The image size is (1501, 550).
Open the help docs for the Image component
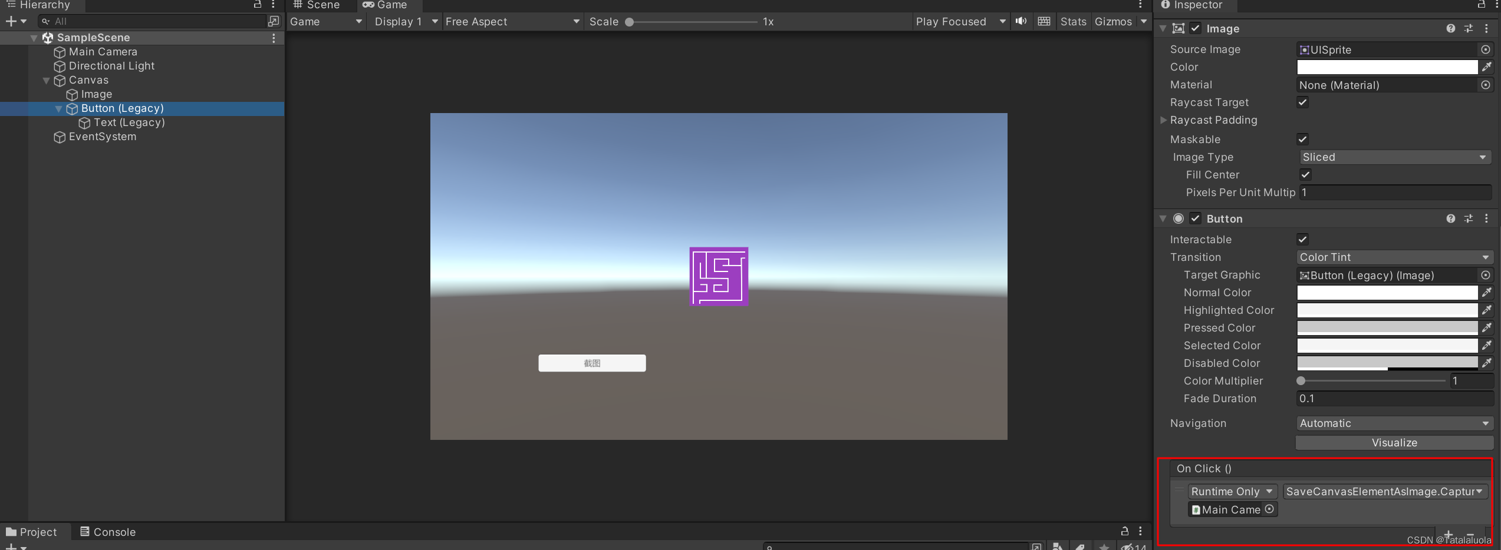click(1450, 28)
